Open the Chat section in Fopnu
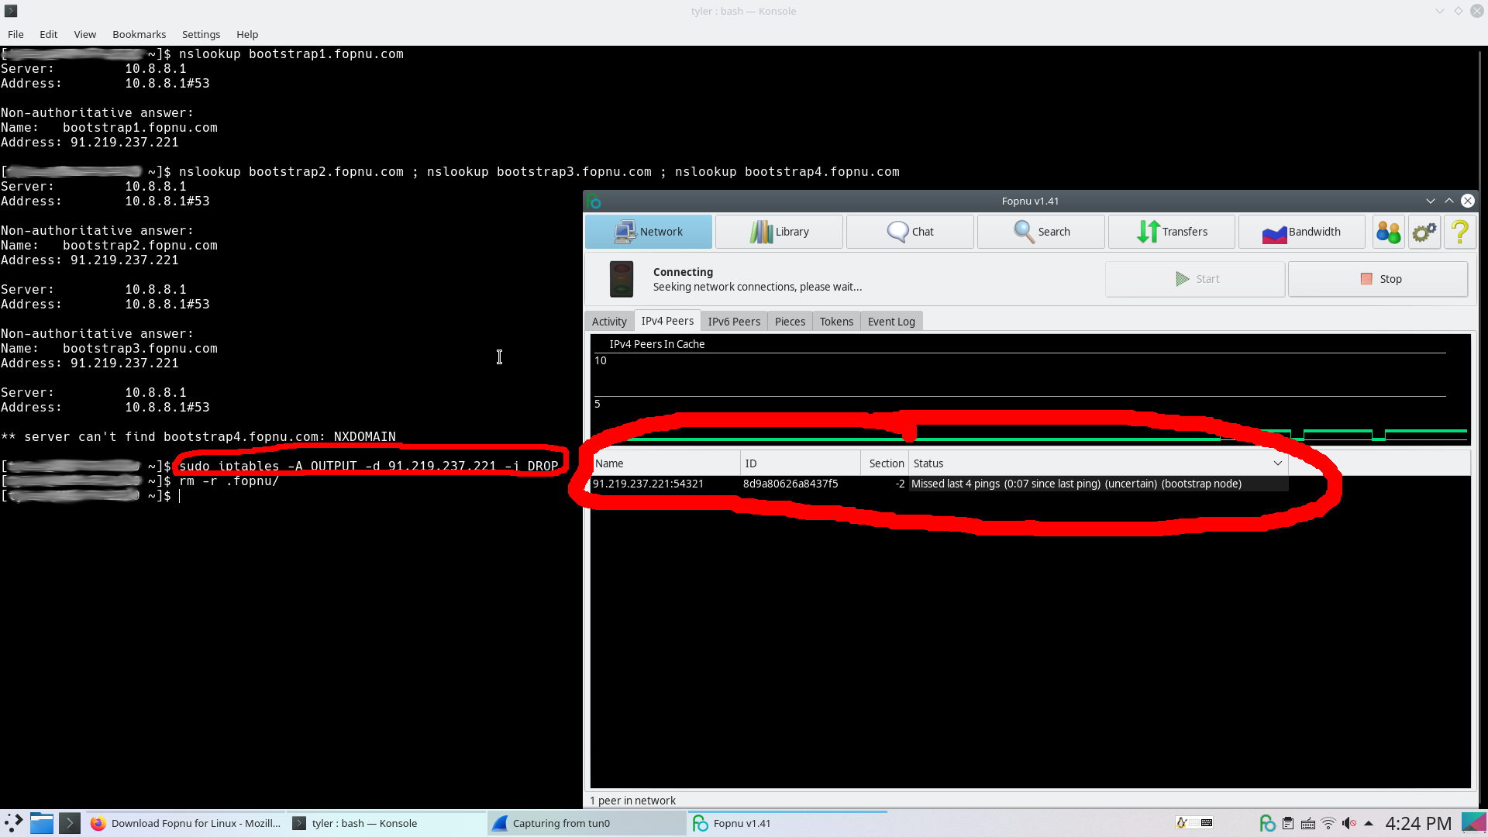Image resolution: width=1488 pixels, height=837 pixels. coord(910,232)
